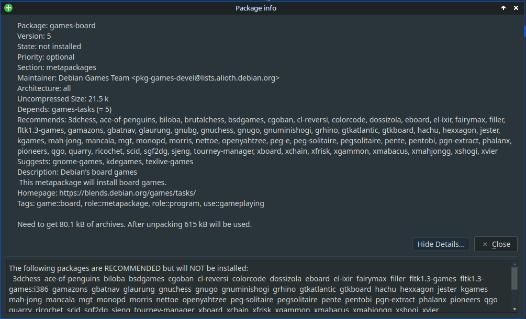The width and height of the screenshot is (526, 319).
Task: Click the 'Tags: game::board' line
Action: pyautogui.click(x=141, y=203)
